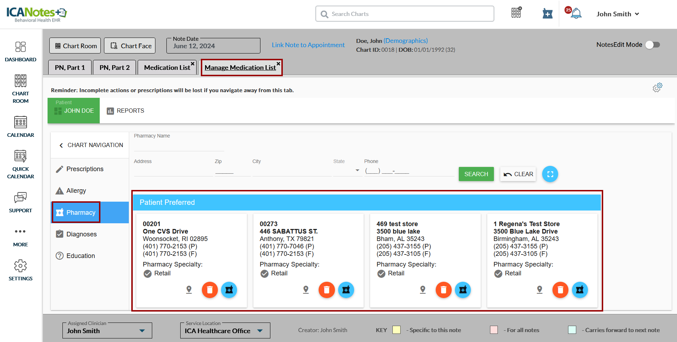This screenshot has width=677, height=342.
Task: Switch to the PN, Part 2 tab
Action: (114, 67)
